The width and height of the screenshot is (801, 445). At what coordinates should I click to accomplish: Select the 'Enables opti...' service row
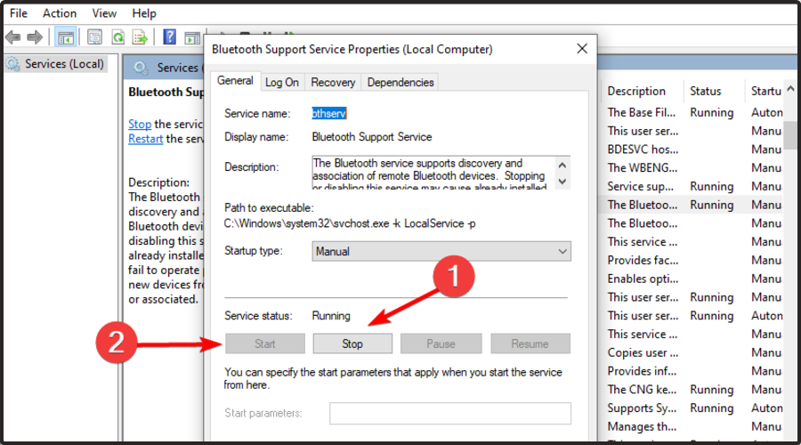(692, 279)
